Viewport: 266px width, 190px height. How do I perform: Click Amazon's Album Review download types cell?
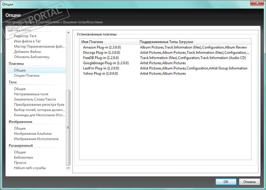click(x=193, y=47)
